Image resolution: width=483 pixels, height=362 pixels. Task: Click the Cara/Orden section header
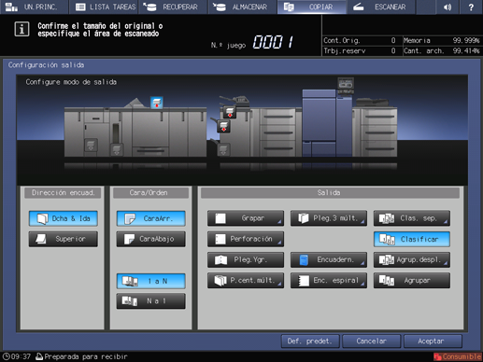(x=150, y=193)
